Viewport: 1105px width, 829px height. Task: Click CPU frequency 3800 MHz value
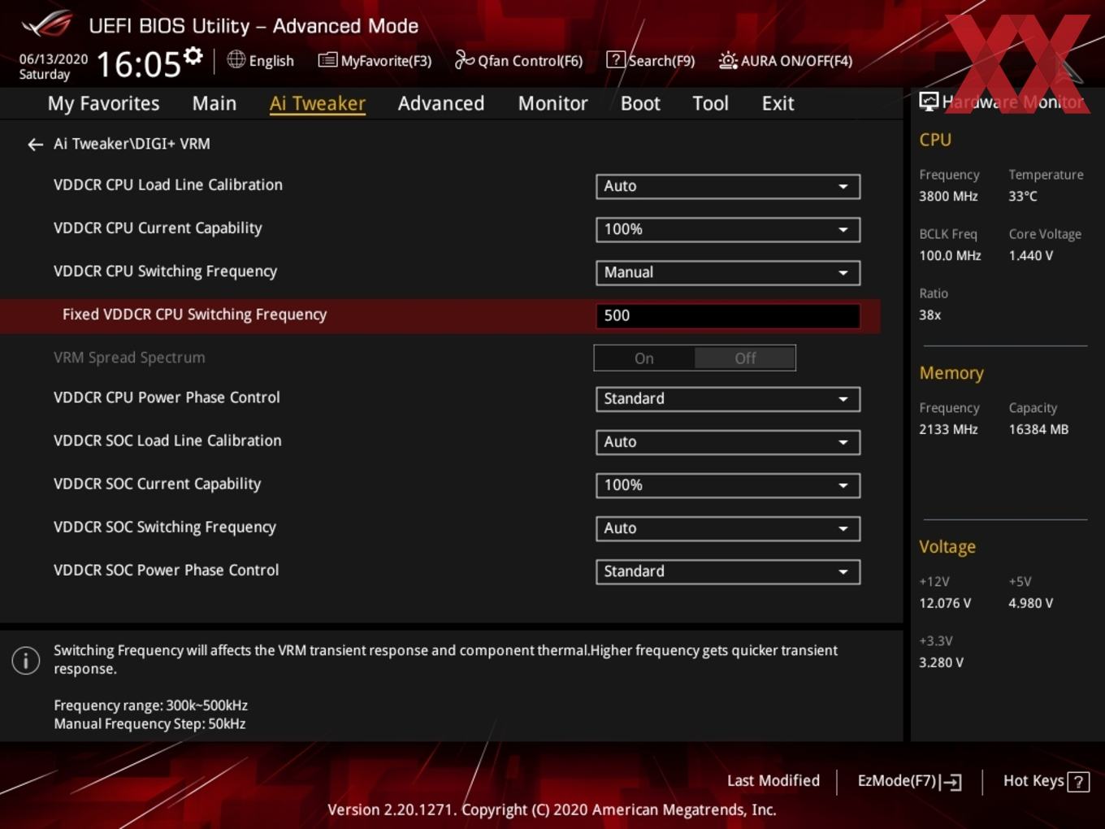pyautogui.click(x=948, y=196)
